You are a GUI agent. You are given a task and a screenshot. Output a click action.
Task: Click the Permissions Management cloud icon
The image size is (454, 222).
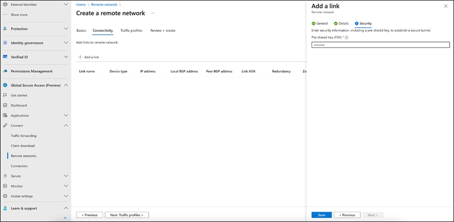click(5, 71)
